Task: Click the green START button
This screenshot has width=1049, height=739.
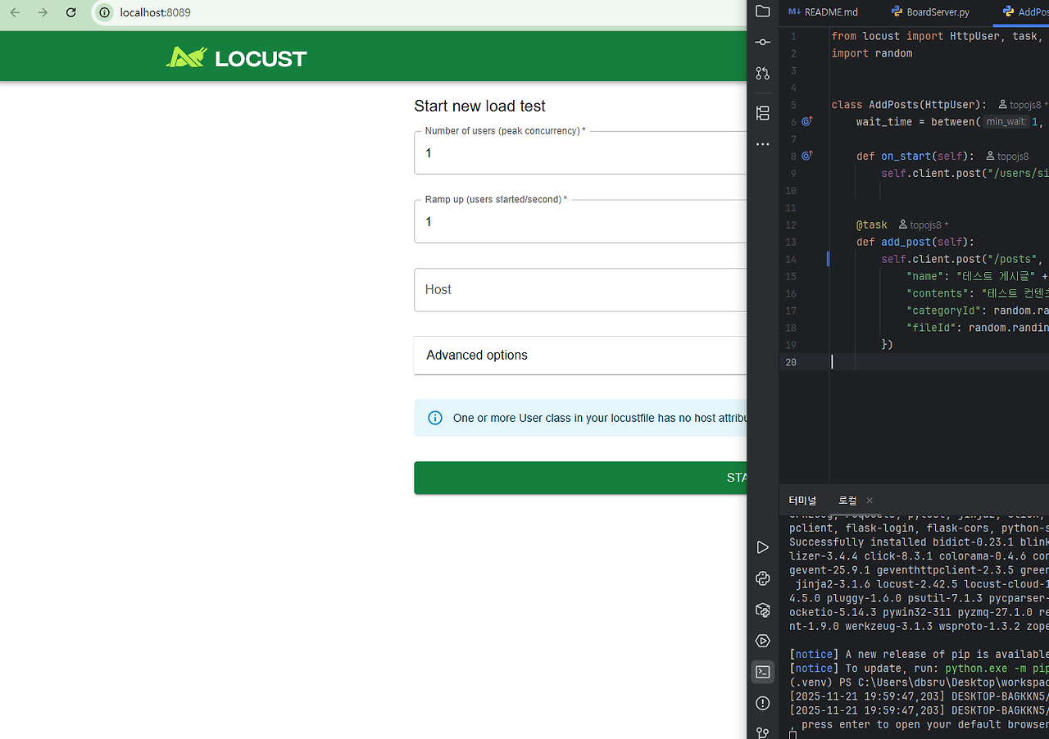Action: (580, 478)
